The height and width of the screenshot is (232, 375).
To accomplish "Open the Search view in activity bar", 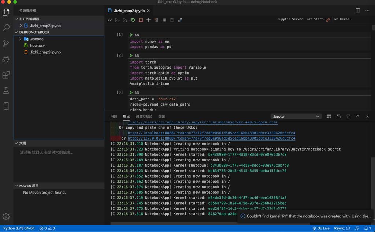I will [x=6, y=28].
